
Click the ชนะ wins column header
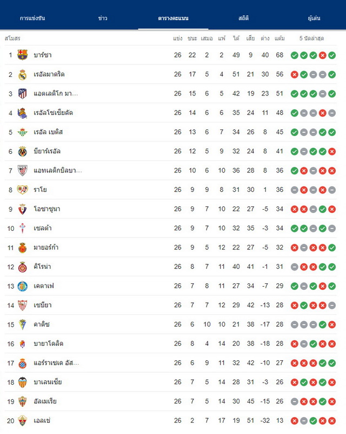192,38
